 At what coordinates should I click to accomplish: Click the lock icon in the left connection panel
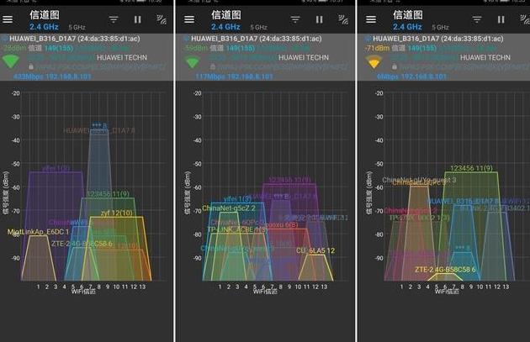(31, 66)
